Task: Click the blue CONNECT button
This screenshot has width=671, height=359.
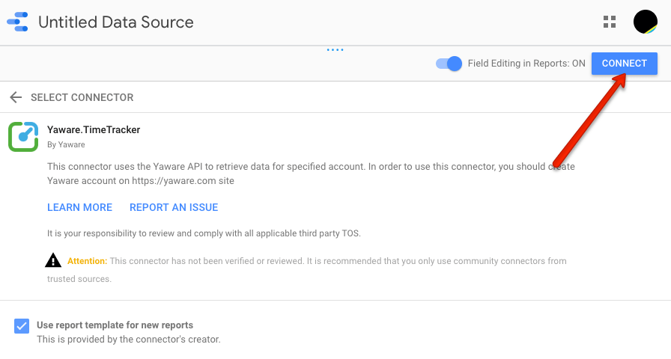Action: [x=625, y=64]
